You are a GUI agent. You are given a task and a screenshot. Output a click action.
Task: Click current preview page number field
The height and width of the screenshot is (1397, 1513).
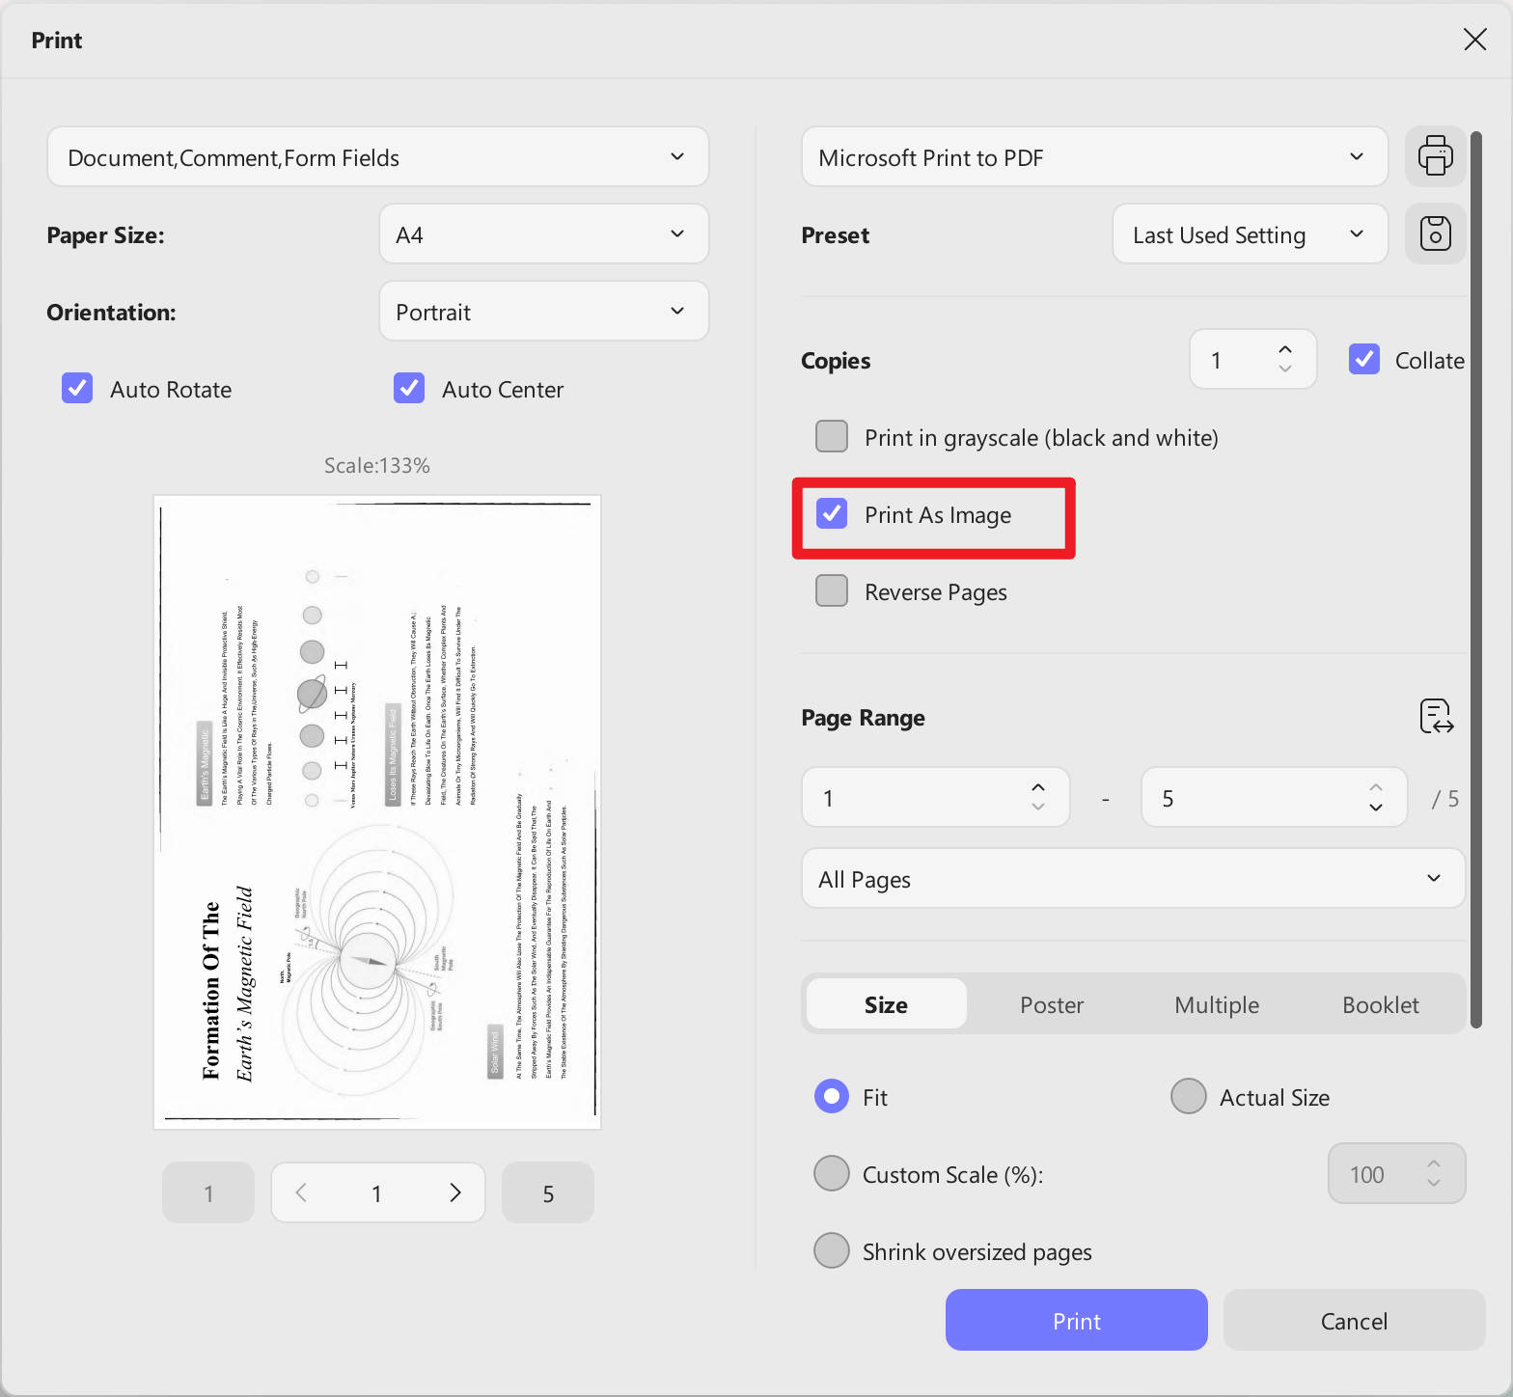pyautogui.click(x=377, y=1192)
